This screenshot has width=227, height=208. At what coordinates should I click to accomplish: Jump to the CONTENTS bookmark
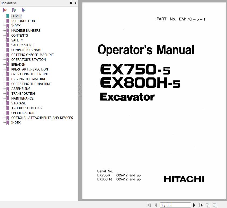pos(20,36)
